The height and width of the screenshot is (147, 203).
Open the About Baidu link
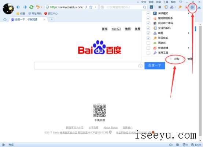[x=111, y=128]
